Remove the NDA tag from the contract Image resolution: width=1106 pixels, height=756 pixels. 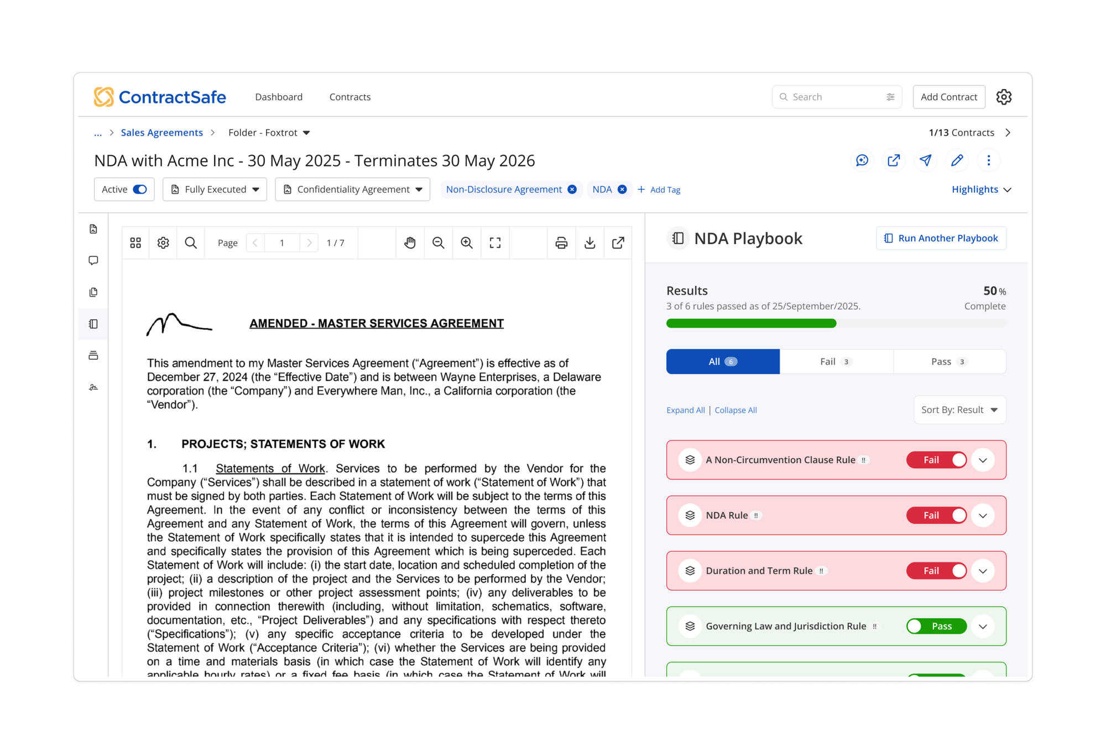[x=623, y=189]
